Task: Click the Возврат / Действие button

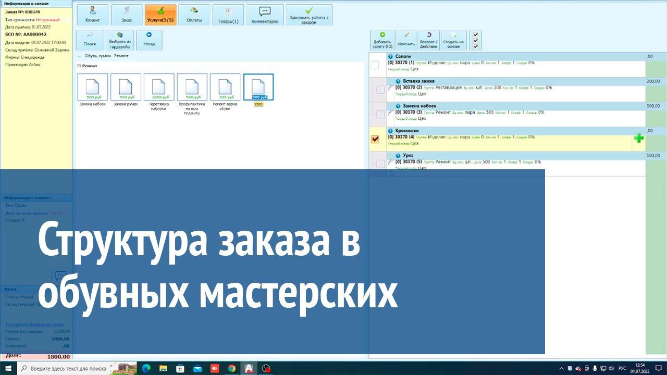Action: tap(428, 40)
